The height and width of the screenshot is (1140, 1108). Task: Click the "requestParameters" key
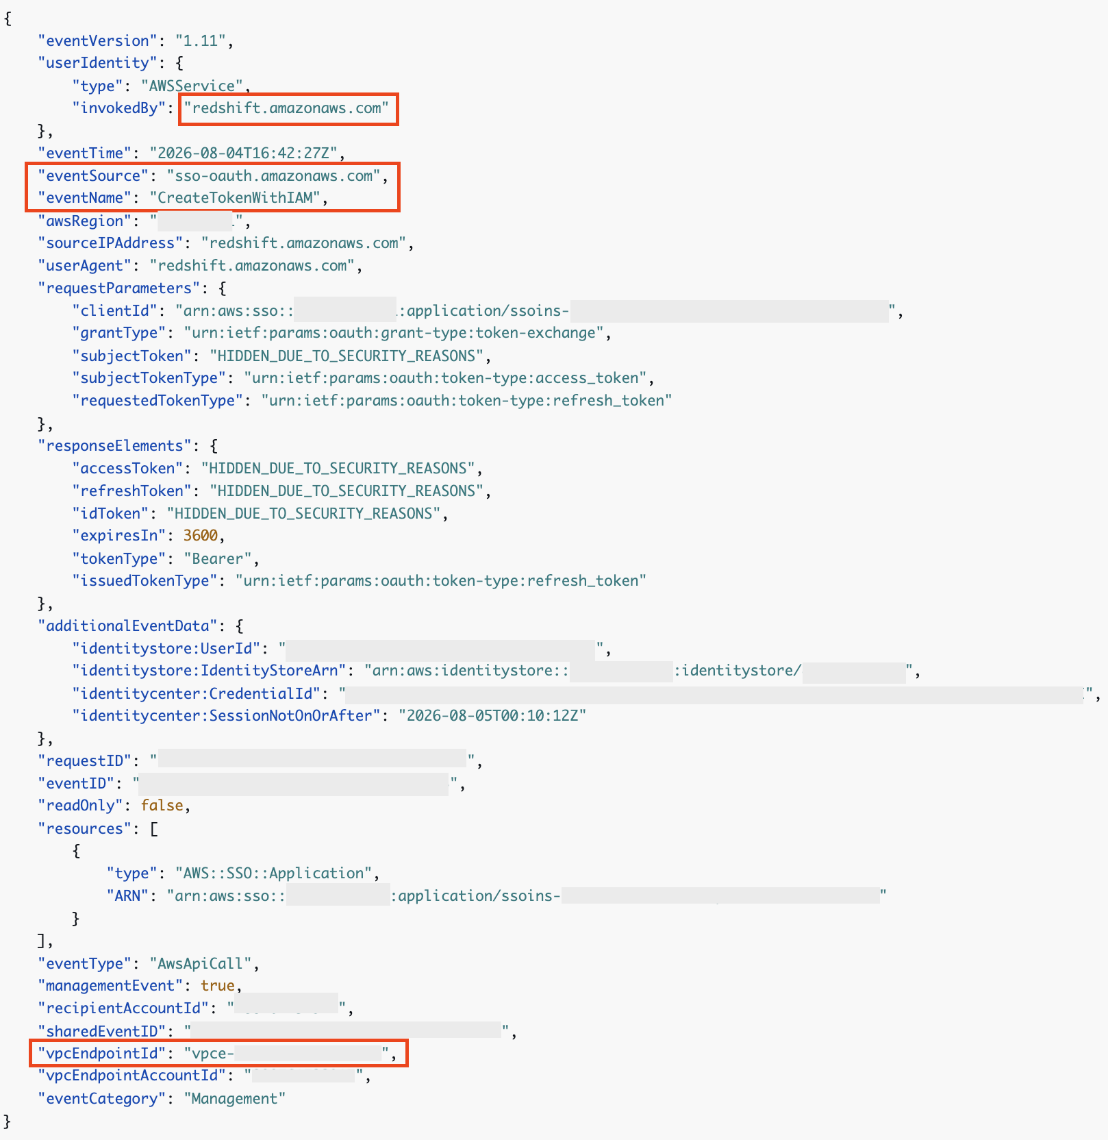point(119,288)
